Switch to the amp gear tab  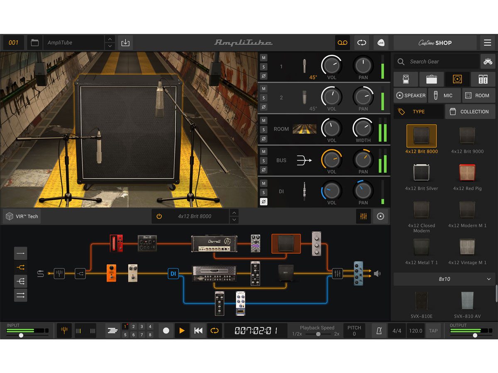pos(432,79)
